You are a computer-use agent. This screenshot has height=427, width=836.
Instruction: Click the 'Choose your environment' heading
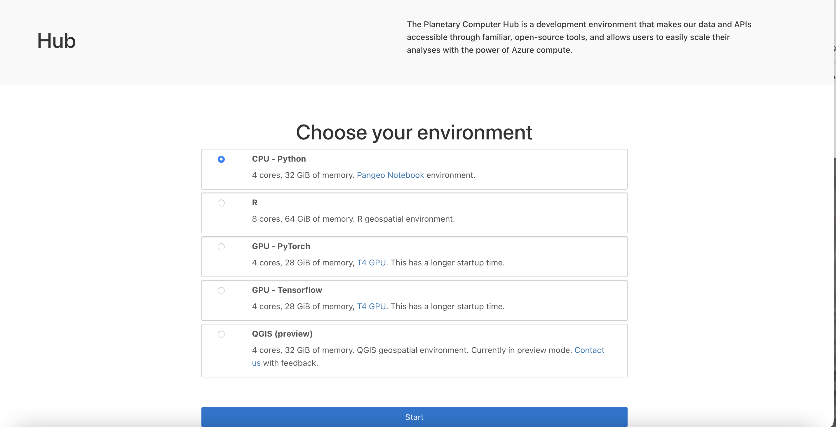414,132
